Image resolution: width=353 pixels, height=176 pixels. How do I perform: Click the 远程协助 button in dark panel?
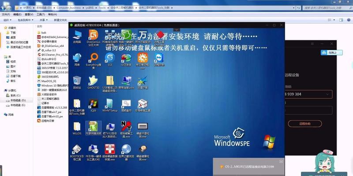(305, 124)
